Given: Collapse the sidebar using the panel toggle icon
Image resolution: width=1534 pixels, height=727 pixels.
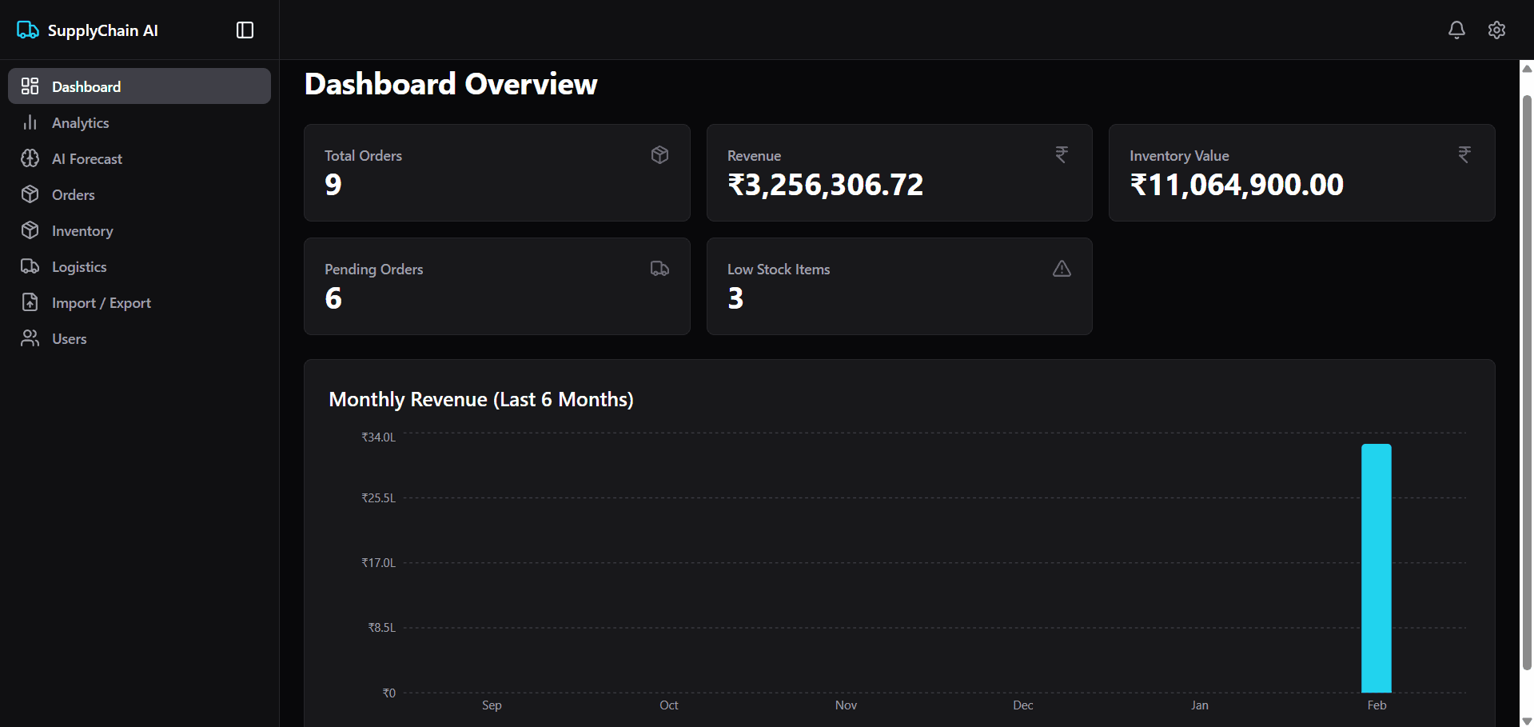Looking at the screenshot, I should (244, 30).
